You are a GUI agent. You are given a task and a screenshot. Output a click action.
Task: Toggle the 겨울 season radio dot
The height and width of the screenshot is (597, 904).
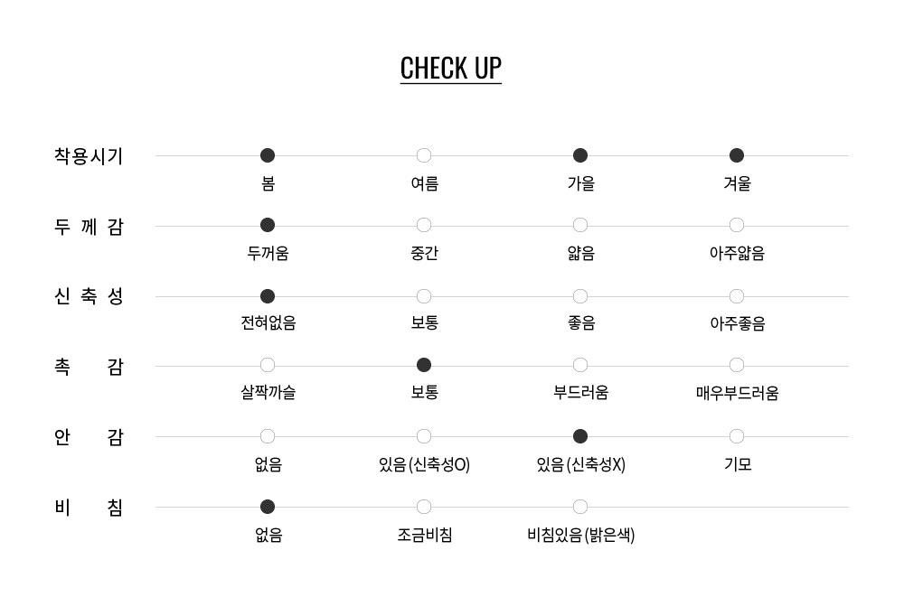click(x=737, y=155)
